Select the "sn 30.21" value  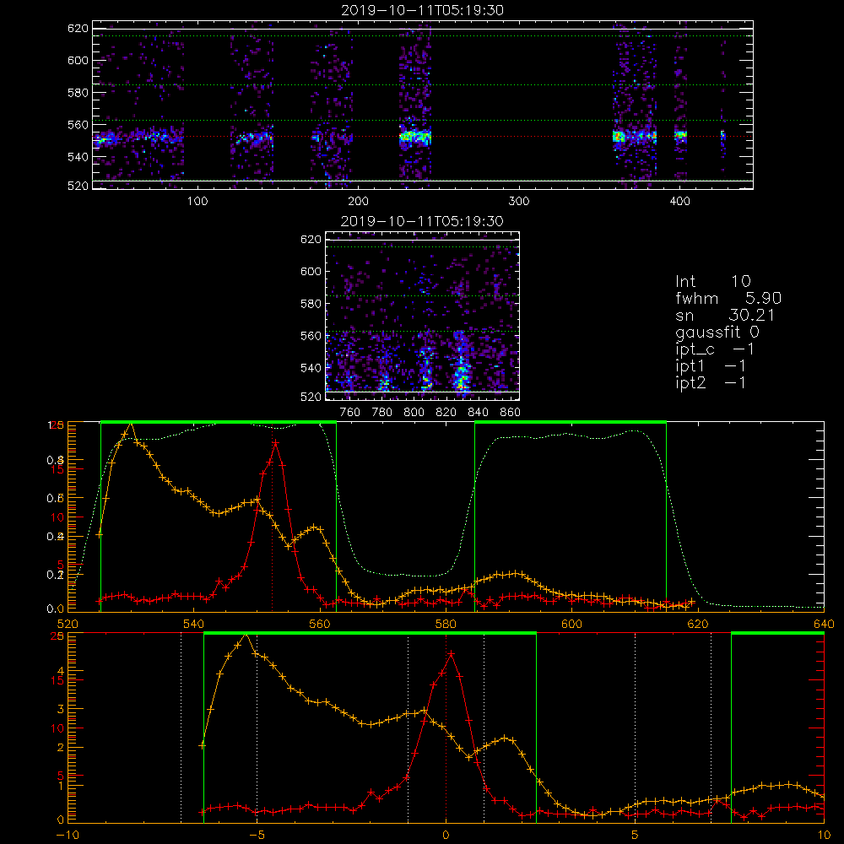click(724, 315)
